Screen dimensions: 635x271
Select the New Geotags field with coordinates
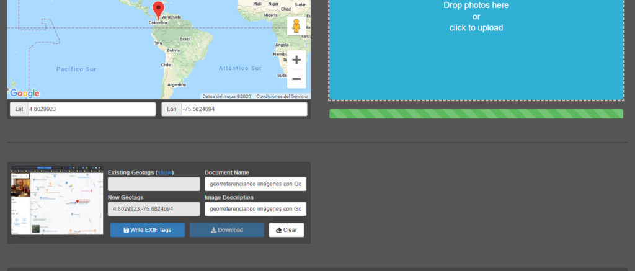pos(154,209)
